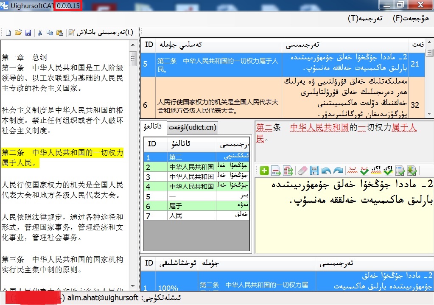Undo with the blue left arrow
434x305 pixels.
point(326,171)
